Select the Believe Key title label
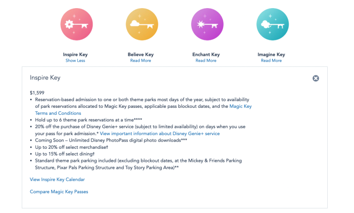 pyautogui.click(x=141, y=55)
